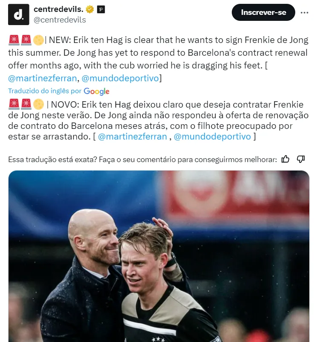The width and height of the screenshot is (314, 342).
Task: Click the first siren emoji in tweet
Action: 14,40
